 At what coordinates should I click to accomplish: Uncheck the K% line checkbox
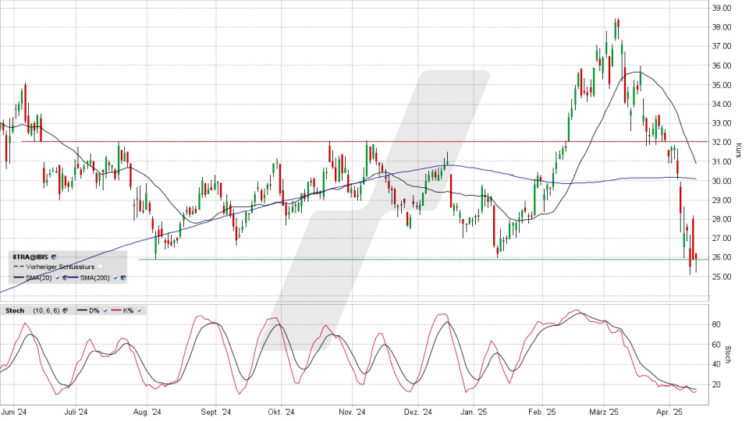tap(139, 310)
